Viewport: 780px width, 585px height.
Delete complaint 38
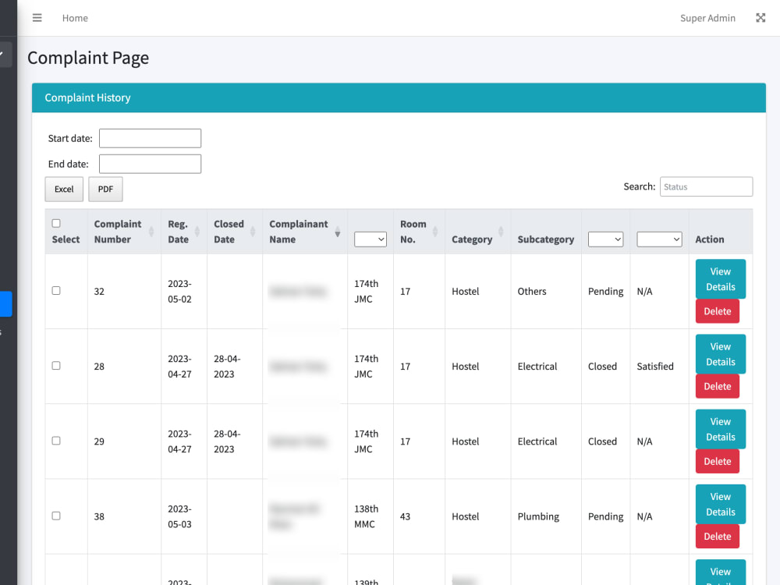(718, 537)
